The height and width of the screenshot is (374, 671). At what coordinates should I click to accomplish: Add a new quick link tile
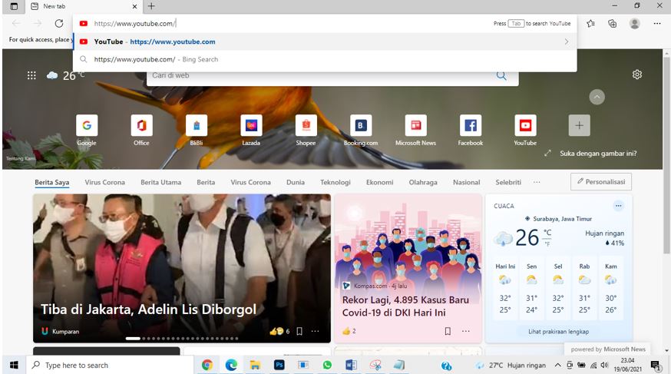point(579,126)
